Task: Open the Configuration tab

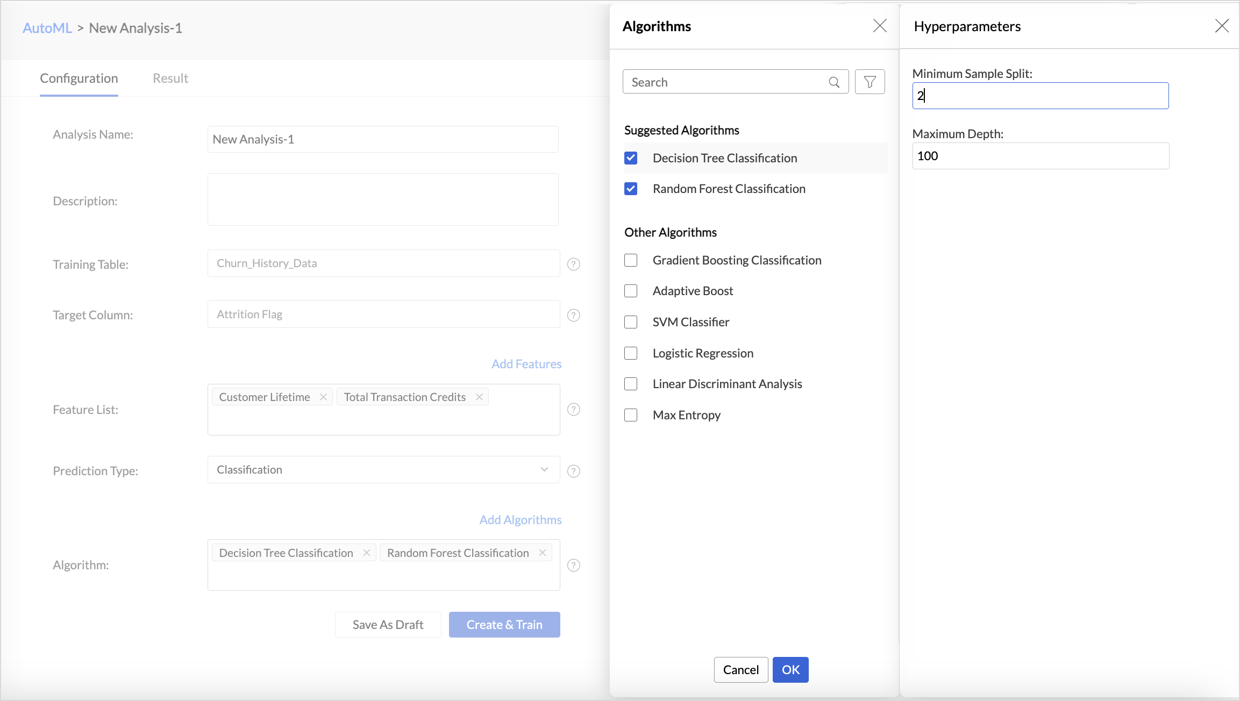Action: (79, 78)
